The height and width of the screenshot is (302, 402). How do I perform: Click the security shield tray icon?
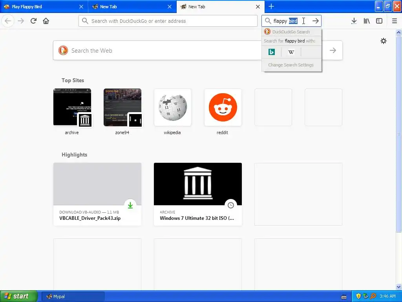click(x=358, y=296)
